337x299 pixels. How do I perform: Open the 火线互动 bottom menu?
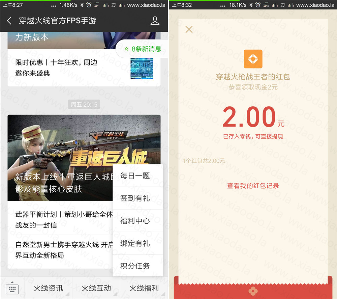click(x=96, y=288)
